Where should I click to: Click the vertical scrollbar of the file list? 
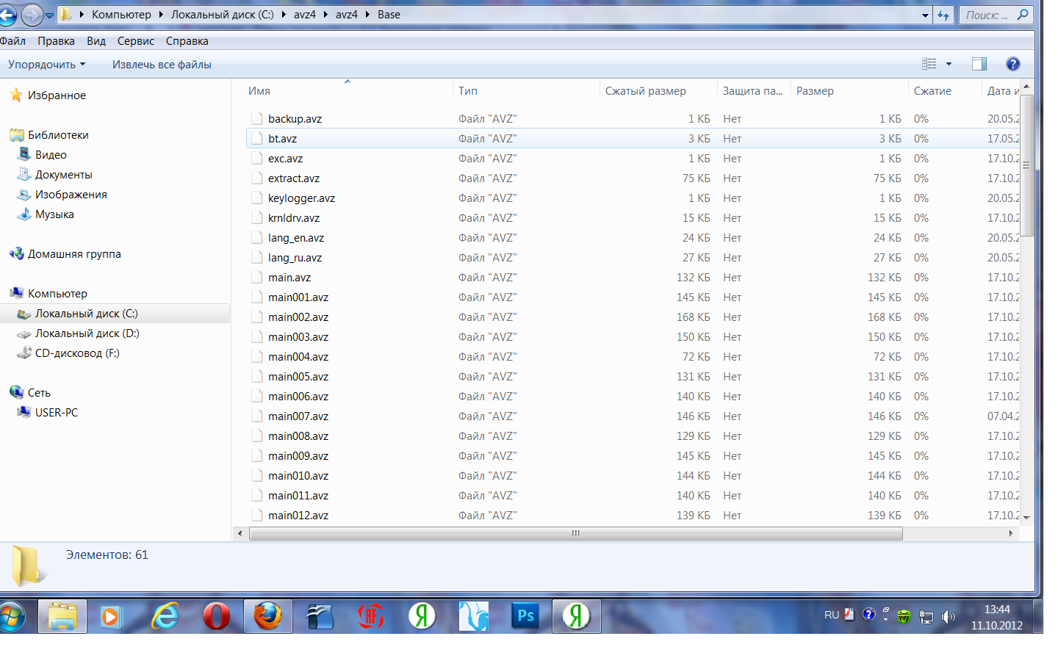[1027, 165]
